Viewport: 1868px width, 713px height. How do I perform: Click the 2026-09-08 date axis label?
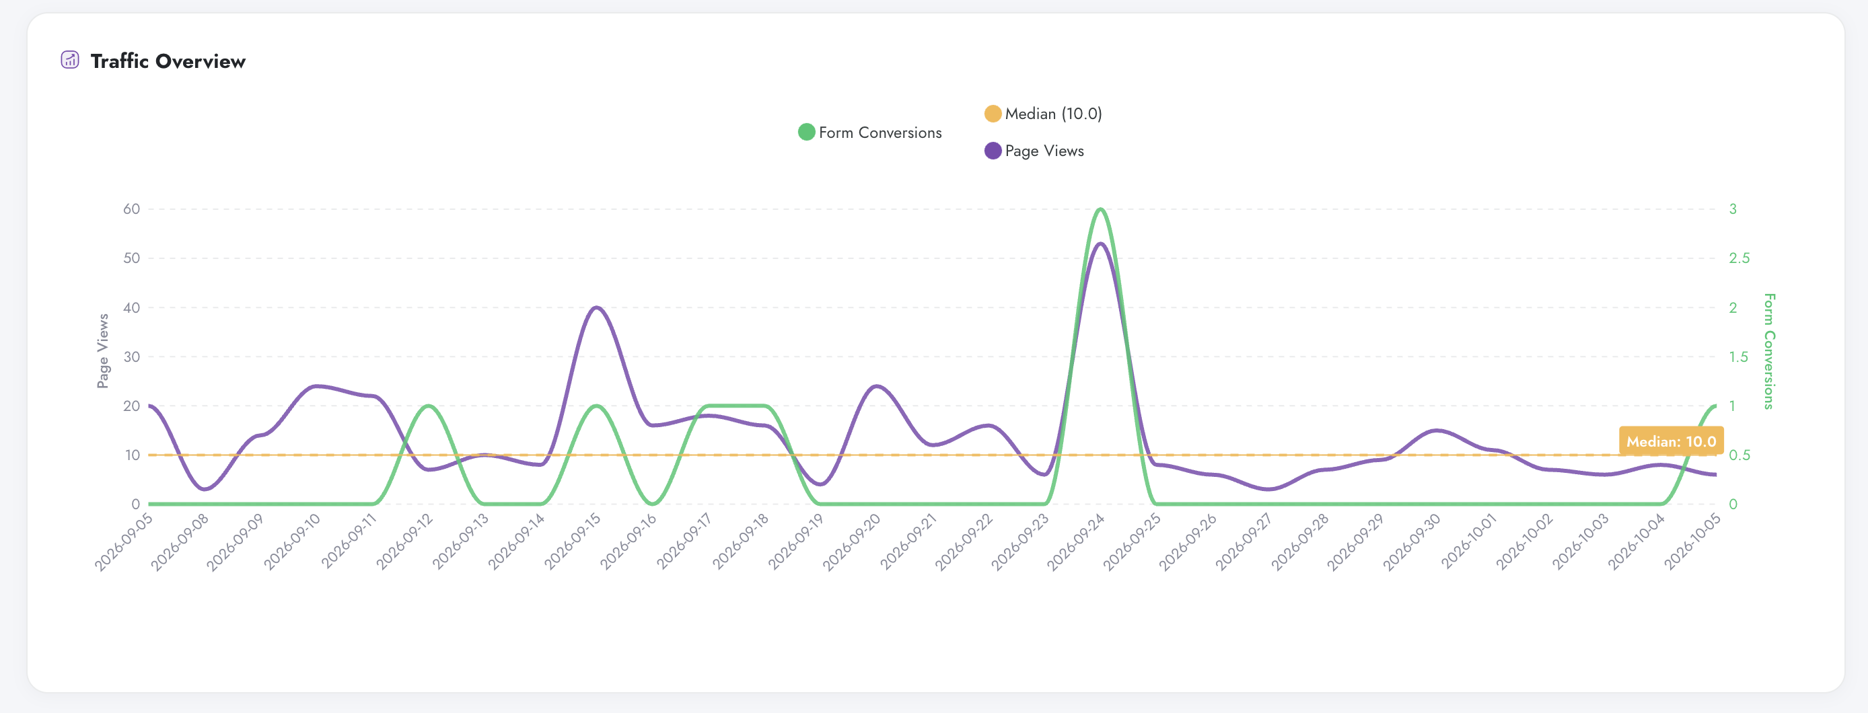pos(180,541)
